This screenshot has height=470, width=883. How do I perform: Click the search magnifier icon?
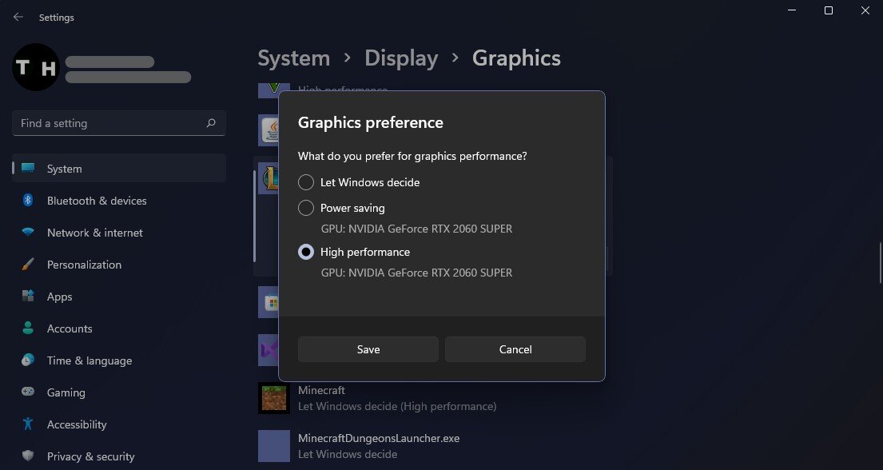(211, 123)
